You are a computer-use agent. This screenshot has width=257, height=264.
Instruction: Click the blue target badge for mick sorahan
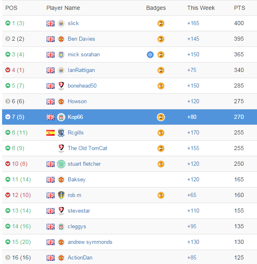pos(150,55)
